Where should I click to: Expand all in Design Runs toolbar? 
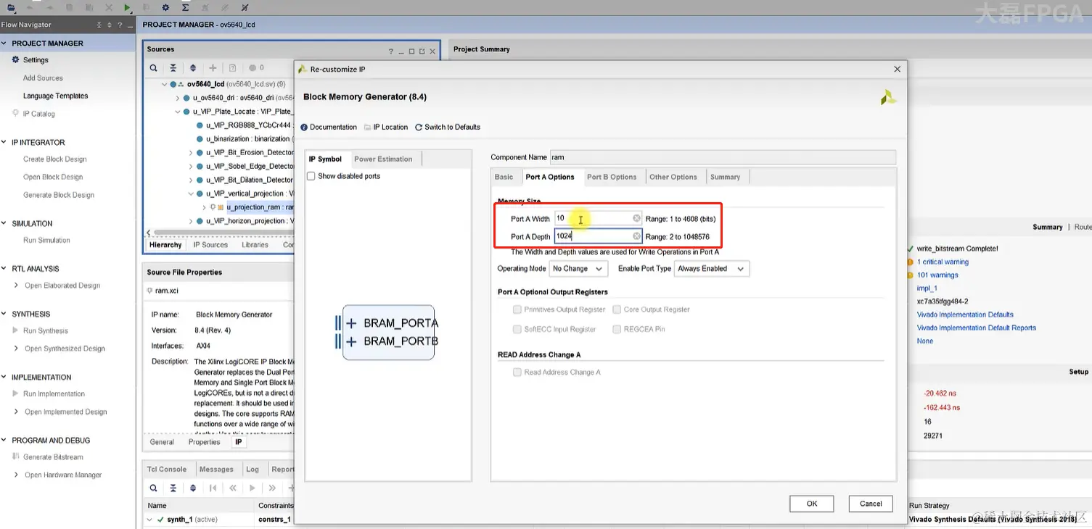tap(192, 488)
